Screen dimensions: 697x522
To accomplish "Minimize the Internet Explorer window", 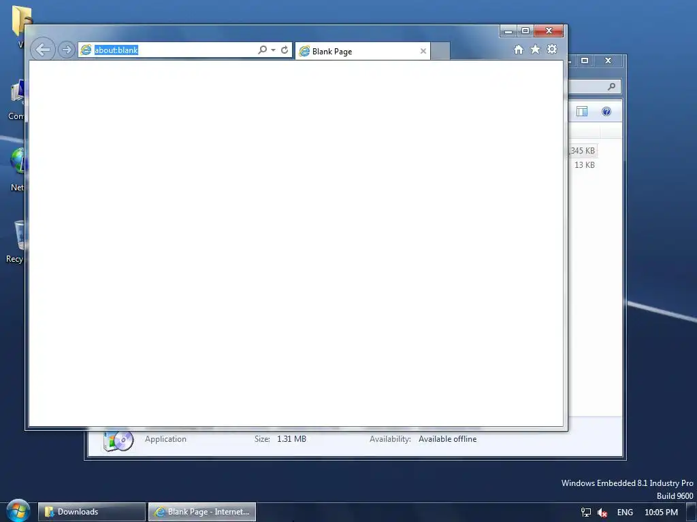I will pyautogui.click(x=508, y=31).
